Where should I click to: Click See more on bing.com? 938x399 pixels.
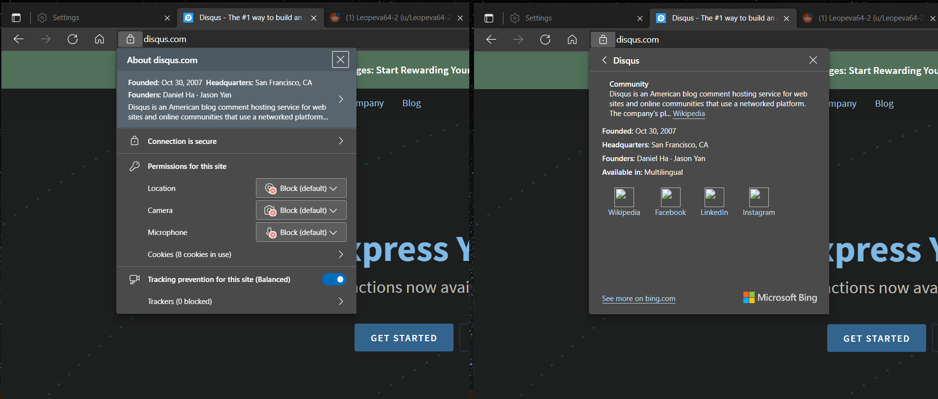coord(638,299)
